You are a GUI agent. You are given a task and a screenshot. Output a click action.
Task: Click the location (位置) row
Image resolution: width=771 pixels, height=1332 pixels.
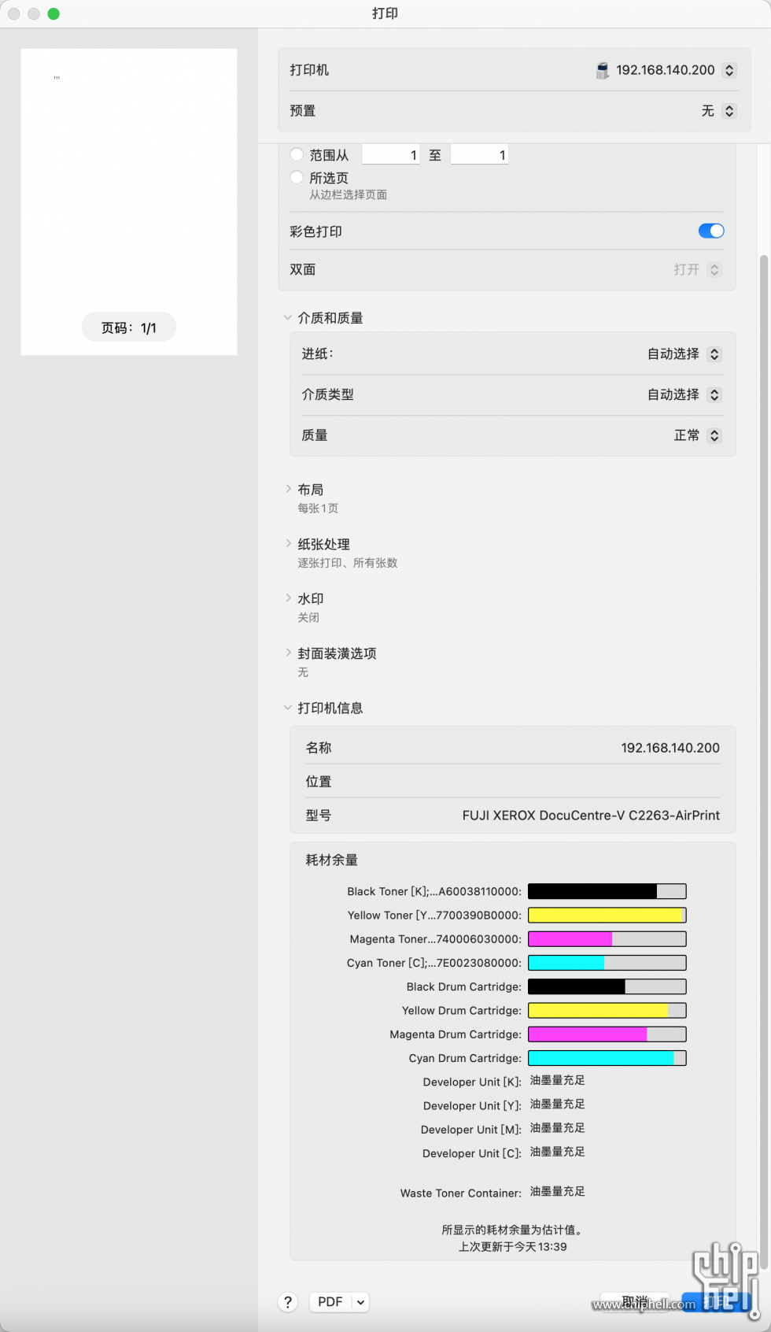(x=513, y=782)
